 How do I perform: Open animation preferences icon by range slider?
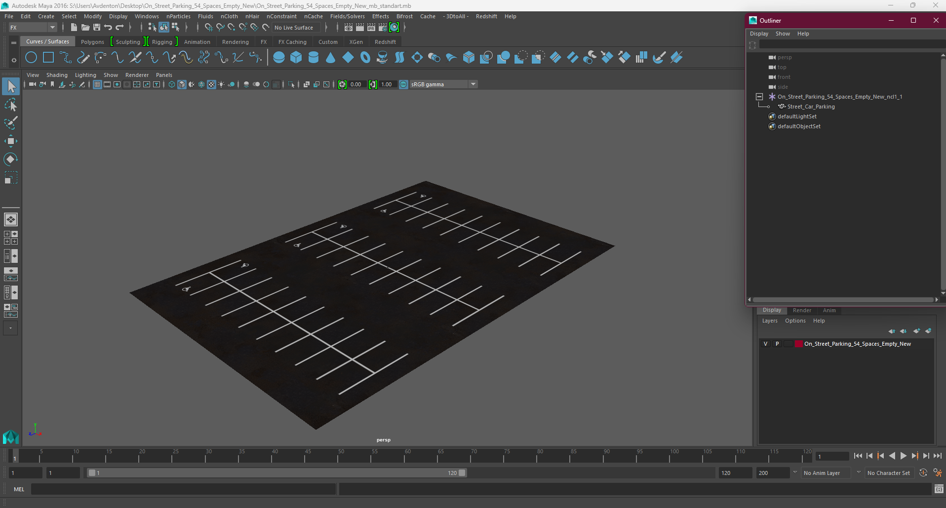937,473
